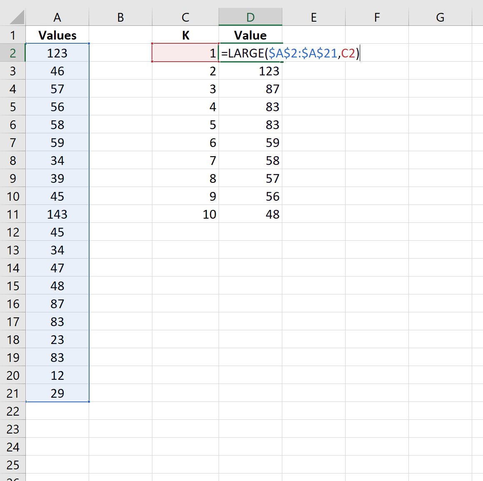Click cell A14 with value 47
Viewport: 483px width, 481px height.
point(57,267)
